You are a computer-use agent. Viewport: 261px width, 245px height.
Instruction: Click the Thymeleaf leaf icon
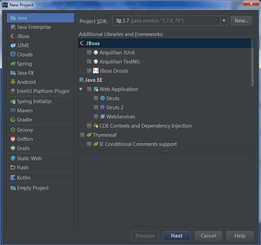(89, 135)
